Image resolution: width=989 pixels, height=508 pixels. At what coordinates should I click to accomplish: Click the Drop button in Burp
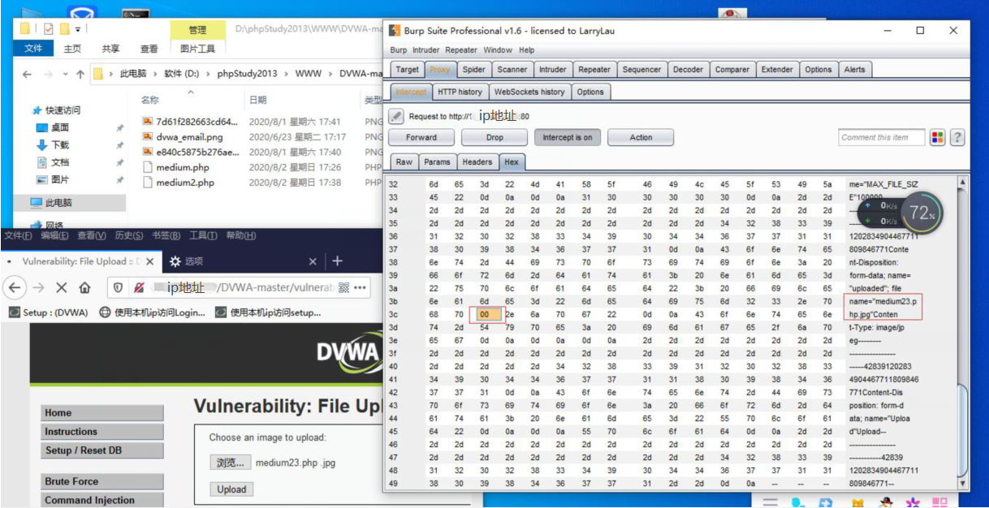[x=494, y=137]
